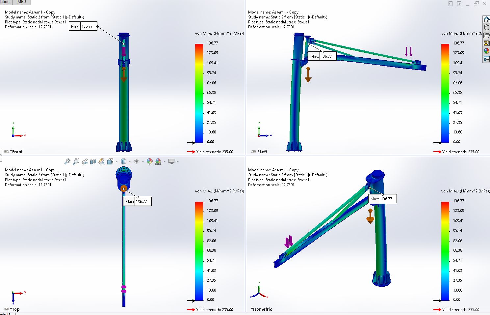
Task: Click the stress color bar in Front view
Action: (199, 93)
